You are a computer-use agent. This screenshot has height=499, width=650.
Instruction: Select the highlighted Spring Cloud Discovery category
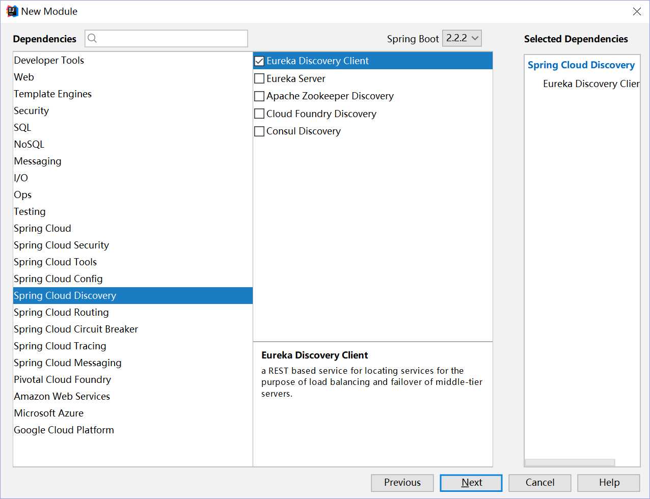click(x=133, y=295)
